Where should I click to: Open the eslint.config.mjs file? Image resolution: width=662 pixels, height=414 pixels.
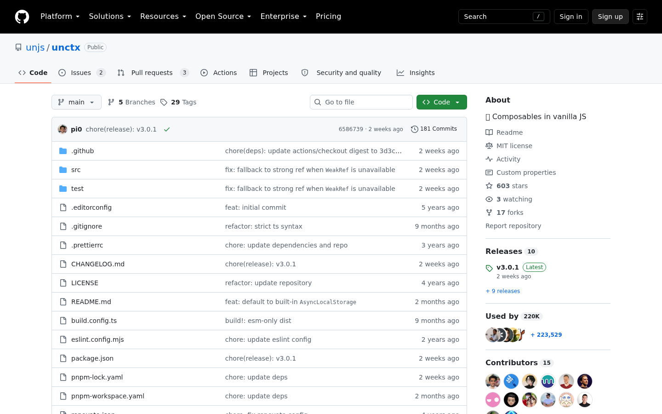pos(97,339)
